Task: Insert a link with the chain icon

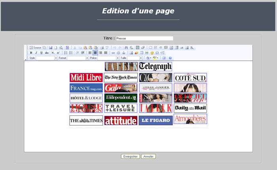Action: [113, 53]
